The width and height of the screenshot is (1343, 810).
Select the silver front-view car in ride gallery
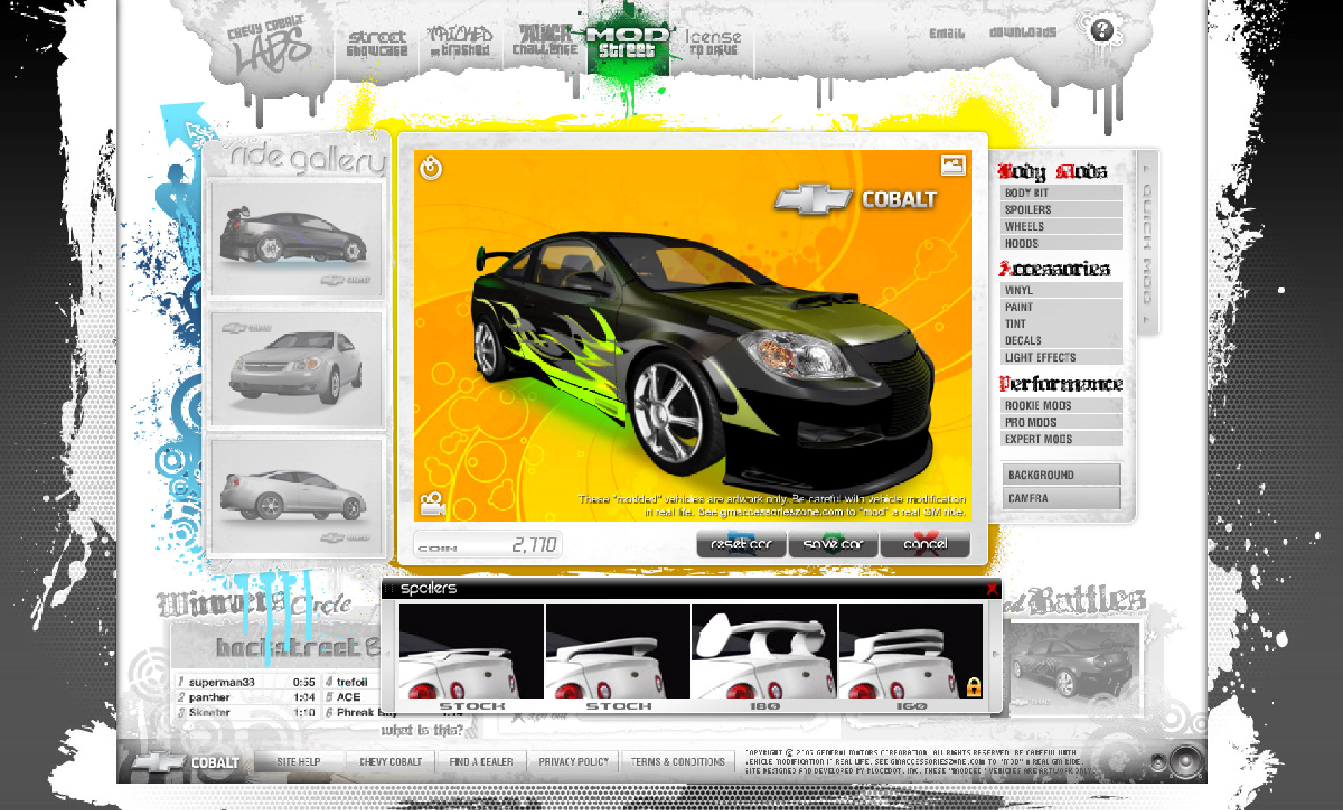click(x=297, y=369)
